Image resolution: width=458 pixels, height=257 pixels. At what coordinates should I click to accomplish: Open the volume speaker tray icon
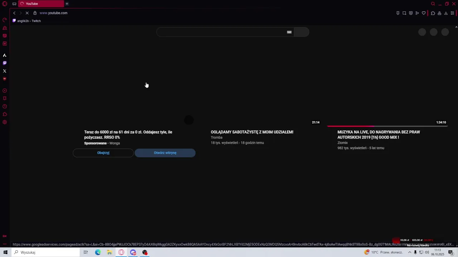pos(427,252)
